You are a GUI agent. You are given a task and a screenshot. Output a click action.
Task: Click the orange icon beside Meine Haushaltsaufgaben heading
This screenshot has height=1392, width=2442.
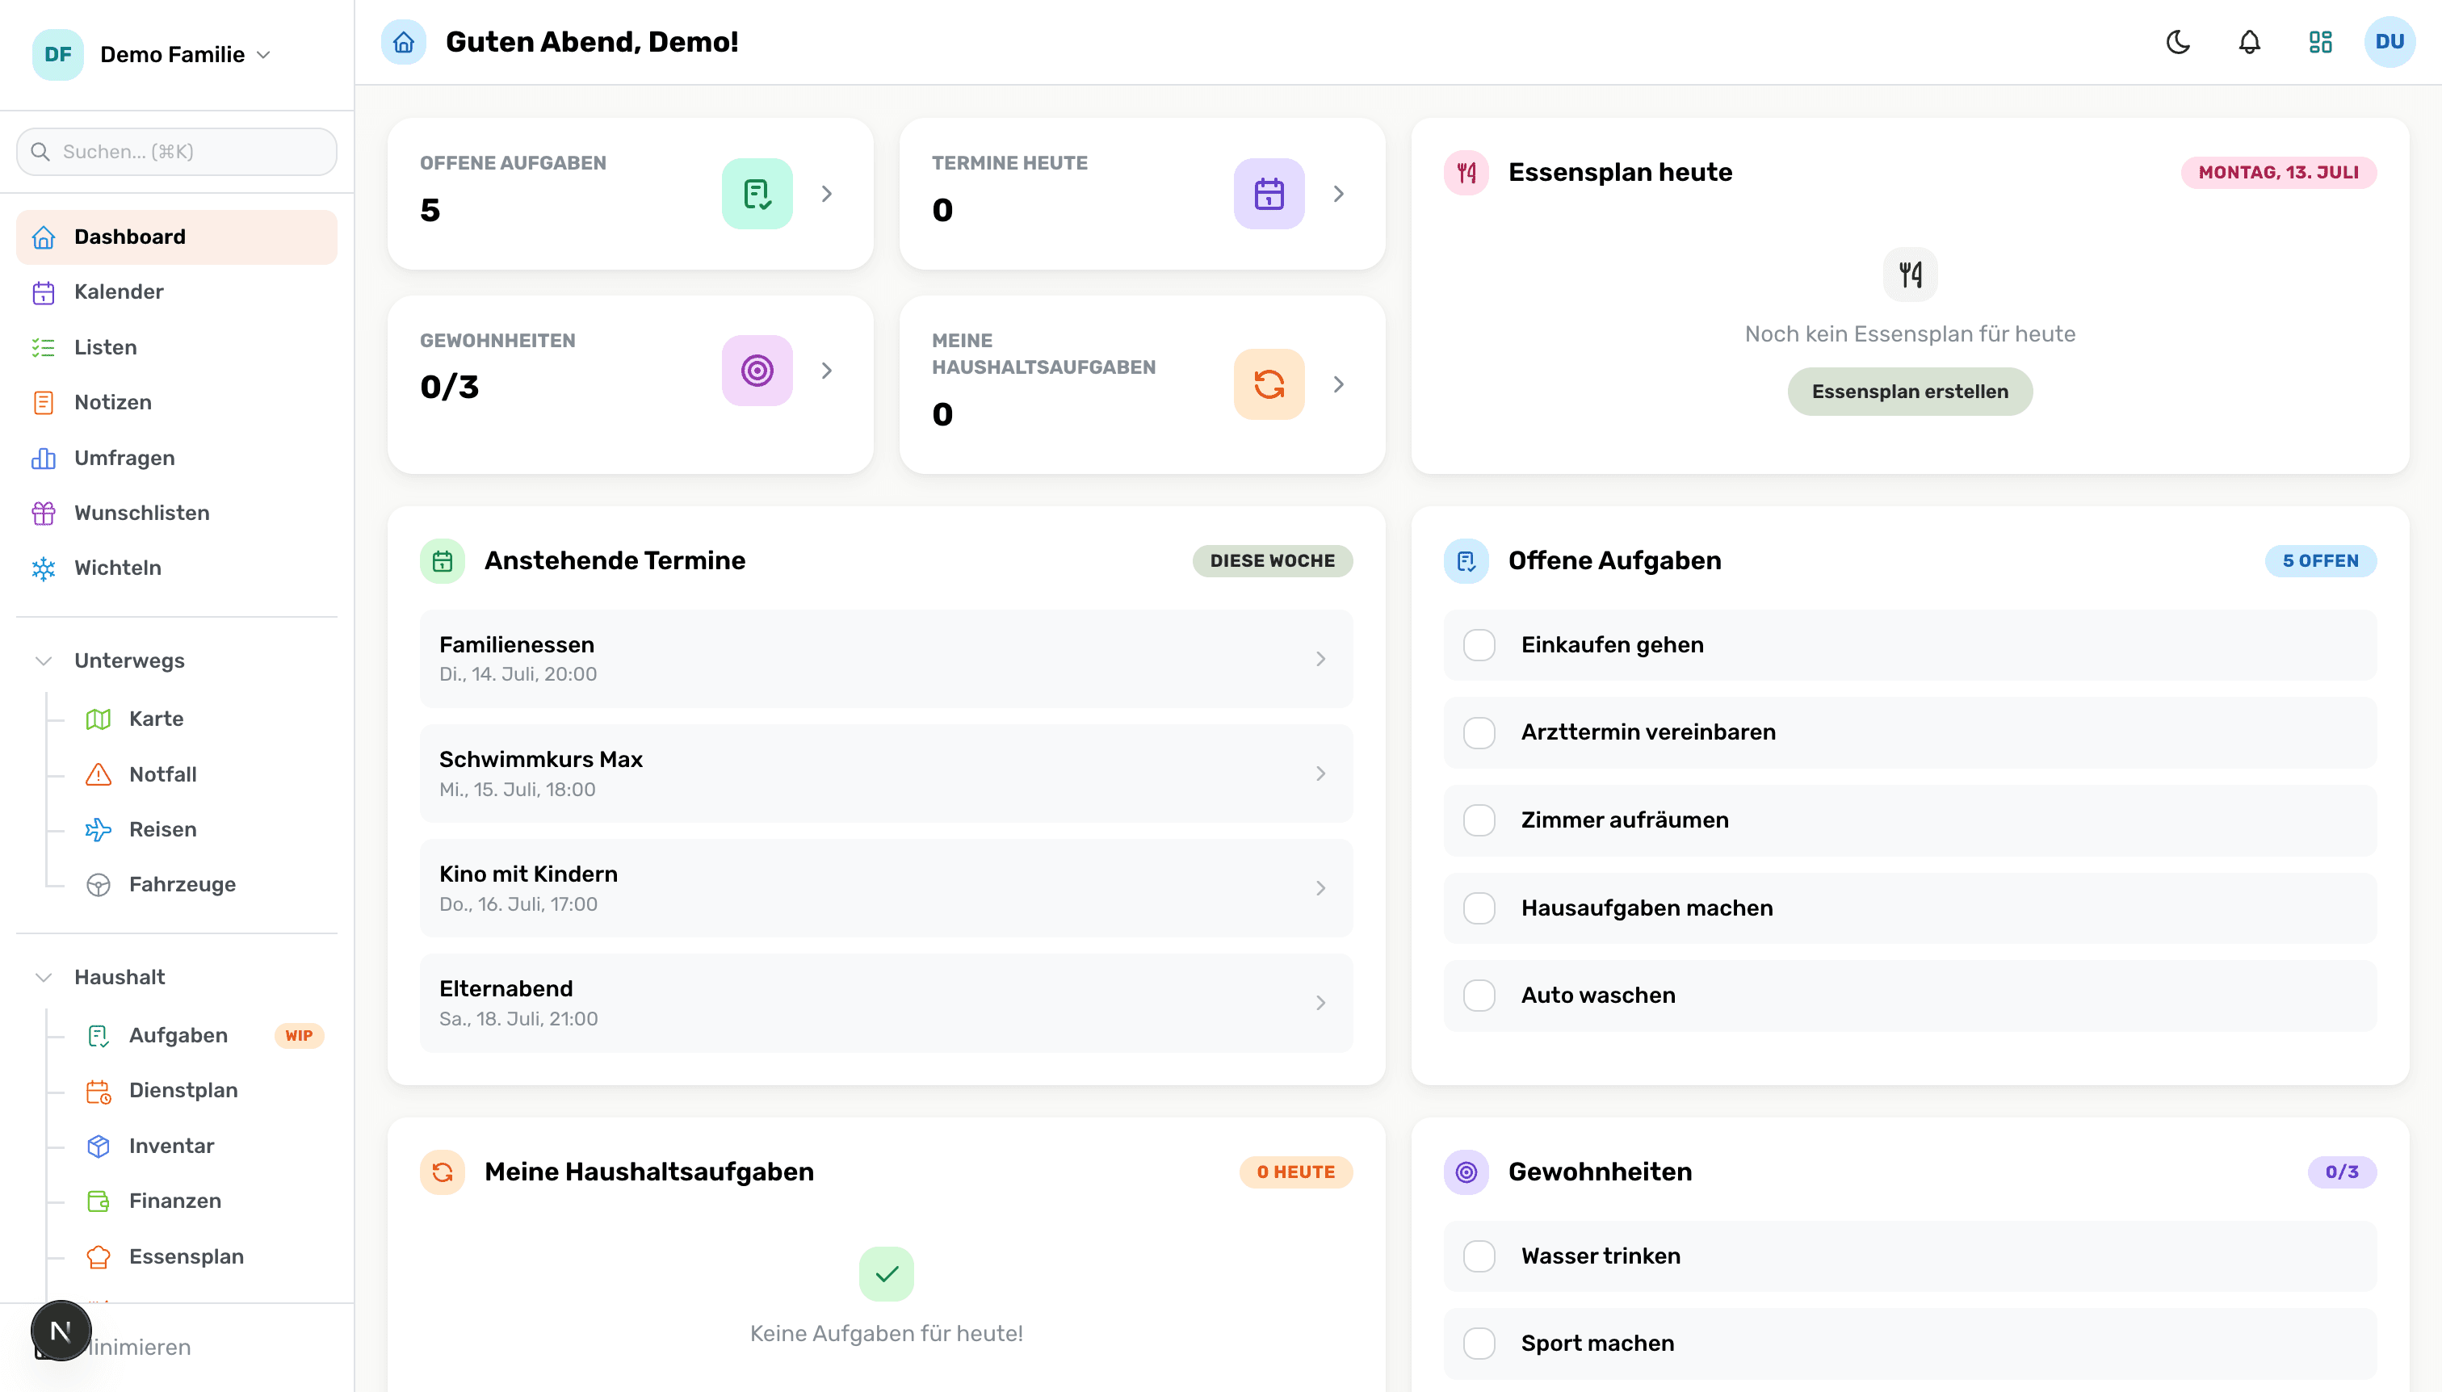pyautogui.click(x=442, y=1171)
